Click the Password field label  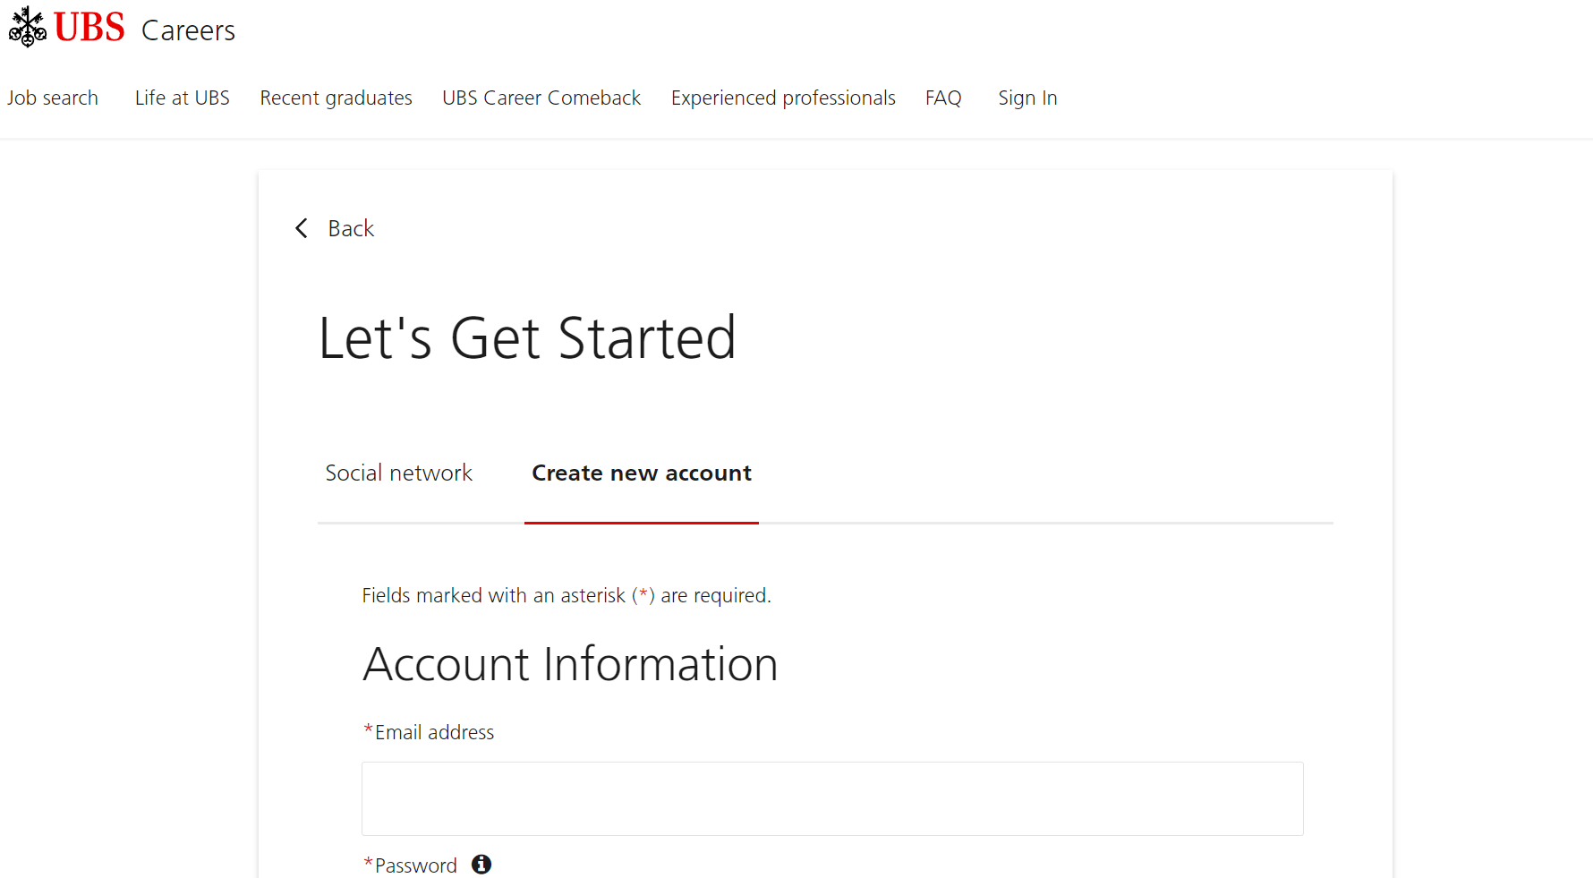tap(415, 865)
